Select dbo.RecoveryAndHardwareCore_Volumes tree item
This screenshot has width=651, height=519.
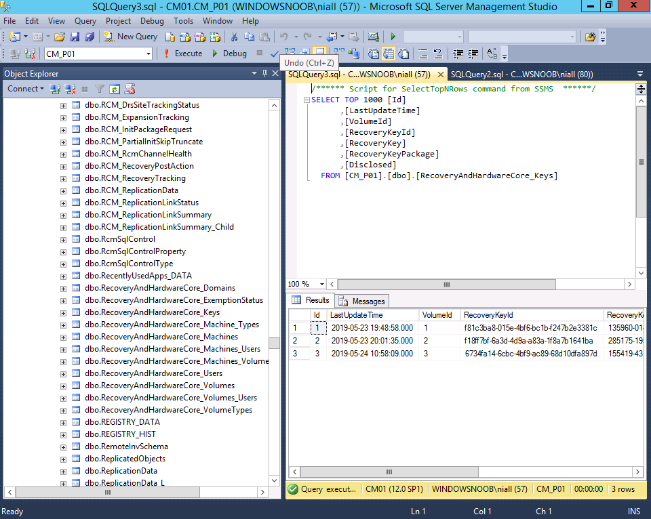pos(159,386)
